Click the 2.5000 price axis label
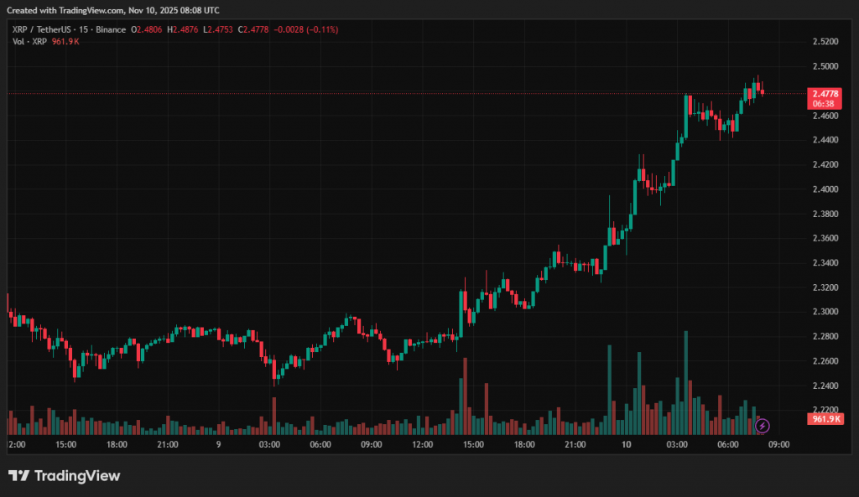 pos(825,66)
